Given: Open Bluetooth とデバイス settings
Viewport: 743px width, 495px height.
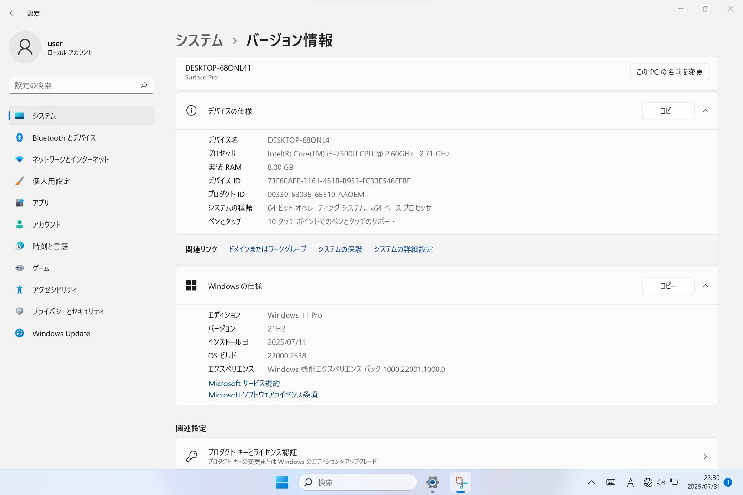Looking at the screenshot, I should pos(64,138).
